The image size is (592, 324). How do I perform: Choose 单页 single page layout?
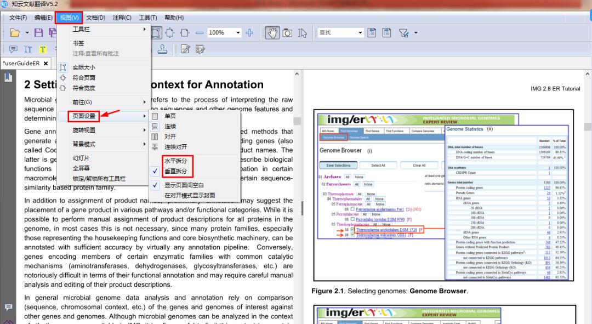point(170,116)
